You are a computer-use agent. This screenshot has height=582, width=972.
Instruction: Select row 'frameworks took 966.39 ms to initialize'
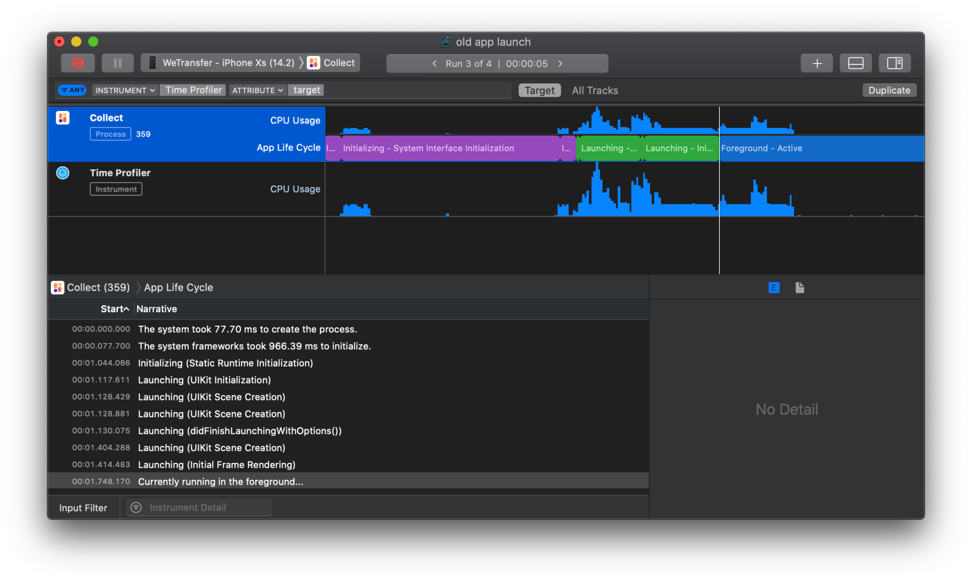[x=348, y=346]
